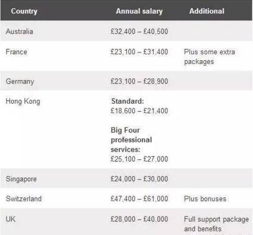Viewport: 253px width, 235px height.
Task: Click the Additional column header
Action: (x=207, y=11)
